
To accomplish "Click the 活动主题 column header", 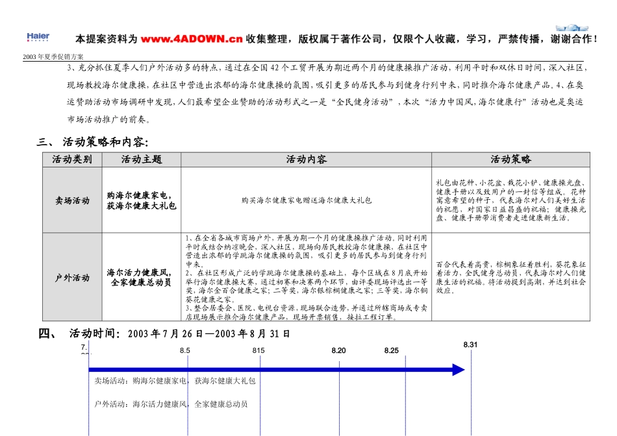I will tap(142, 159).
